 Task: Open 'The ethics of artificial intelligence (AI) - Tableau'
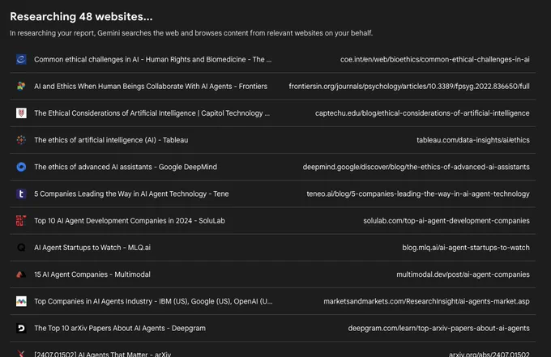point(111,140)
